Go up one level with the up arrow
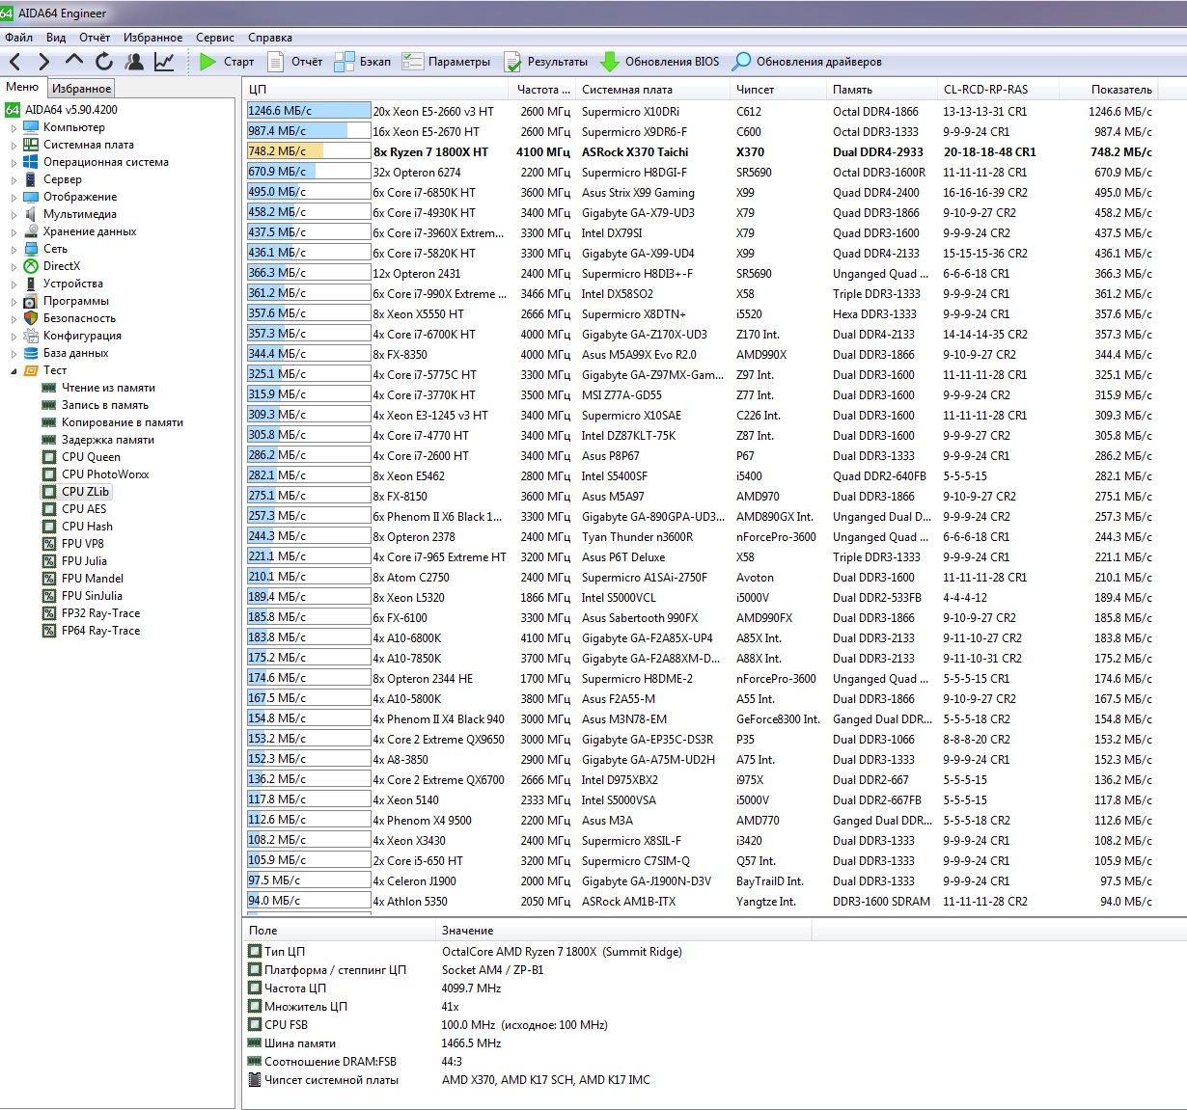The image size is (1187, 1110). pyautogui.click(x=74, y=62)
